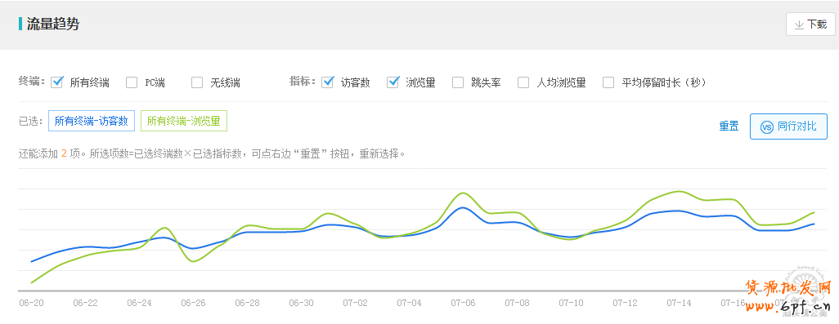Click the 06-28 date axis label
The width and height of the screenshot is (839, 324).
(x=247, y=303)
